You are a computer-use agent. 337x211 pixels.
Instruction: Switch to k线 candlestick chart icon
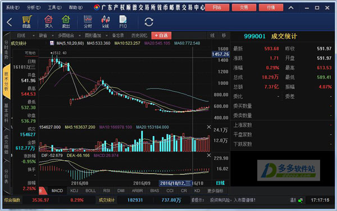[x=106, y=22]
